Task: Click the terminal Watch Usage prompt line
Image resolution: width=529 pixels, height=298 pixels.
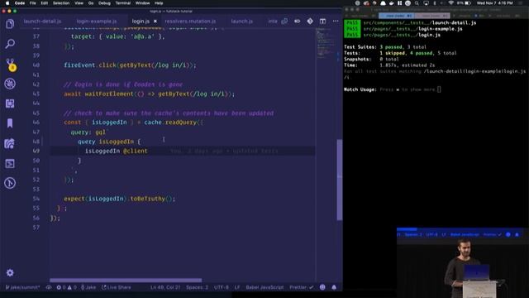Action: pyautogui.click(x=392, y=89)
